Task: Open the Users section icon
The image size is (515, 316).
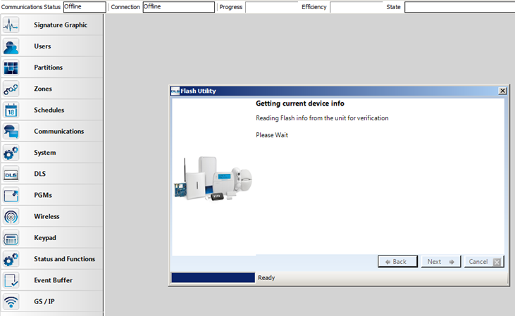Action: point(11,46)
